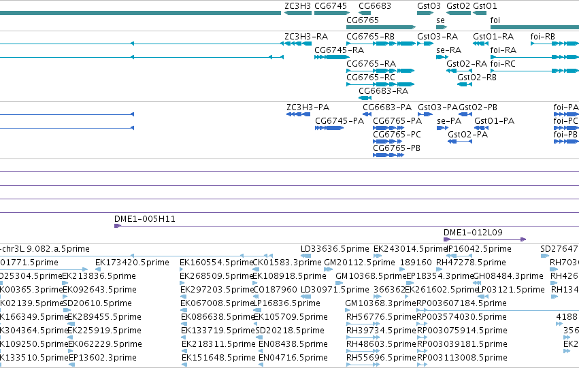Select EST LD33636.5prime

pyautogui.click(x=335, y=249)
